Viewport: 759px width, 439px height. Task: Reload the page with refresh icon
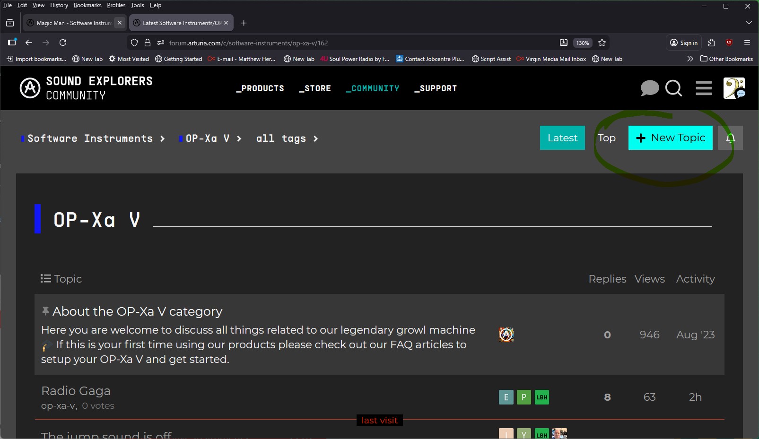click(63, 43)
